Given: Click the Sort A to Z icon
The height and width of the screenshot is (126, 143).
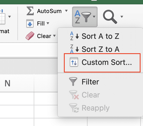Looking at the screenshot, I should tap(74, 36).
